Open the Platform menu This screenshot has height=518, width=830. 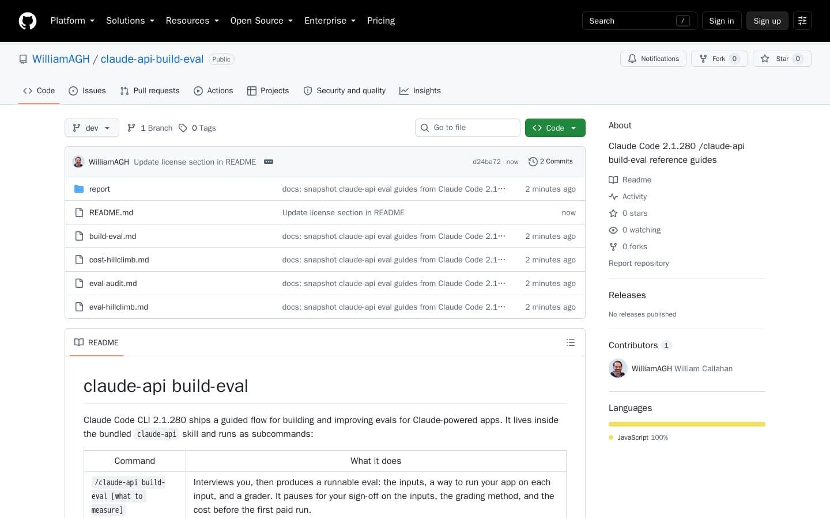pos(72,21)
